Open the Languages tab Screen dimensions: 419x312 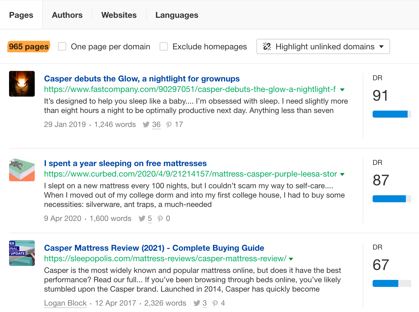[x=177, y=15]
